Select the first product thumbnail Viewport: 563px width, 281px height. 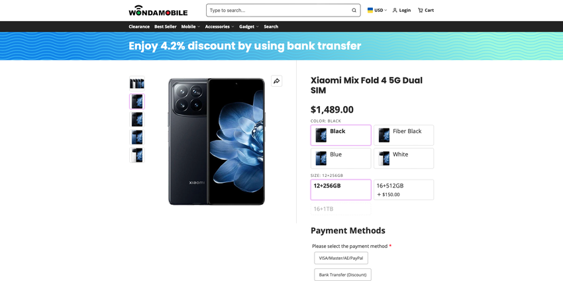(136, 84)
